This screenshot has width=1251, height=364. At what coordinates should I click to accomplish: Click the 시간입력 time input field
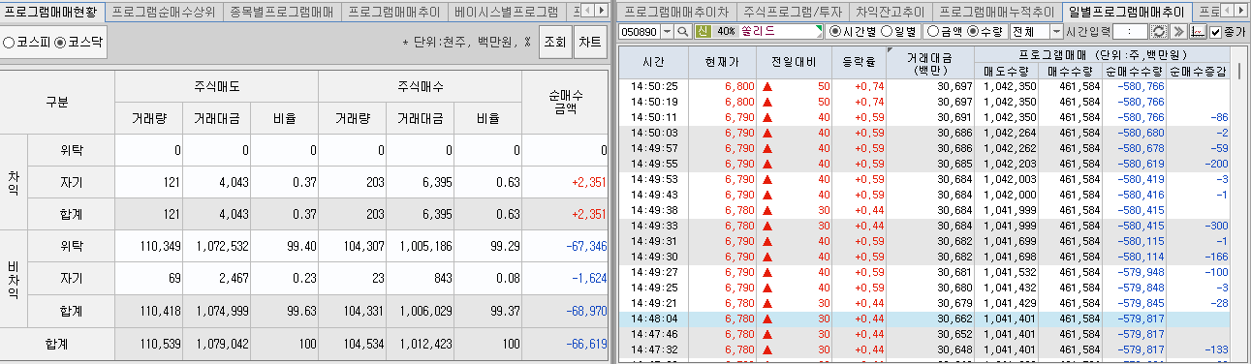coord(1129,31)
